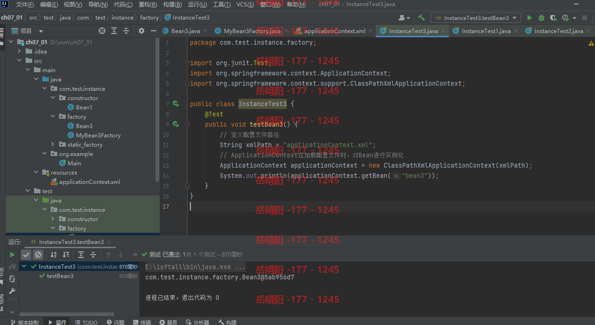Switch to the InstanceTest1.java tab
This screenshot has height=325, width=595.
[486, 31]
